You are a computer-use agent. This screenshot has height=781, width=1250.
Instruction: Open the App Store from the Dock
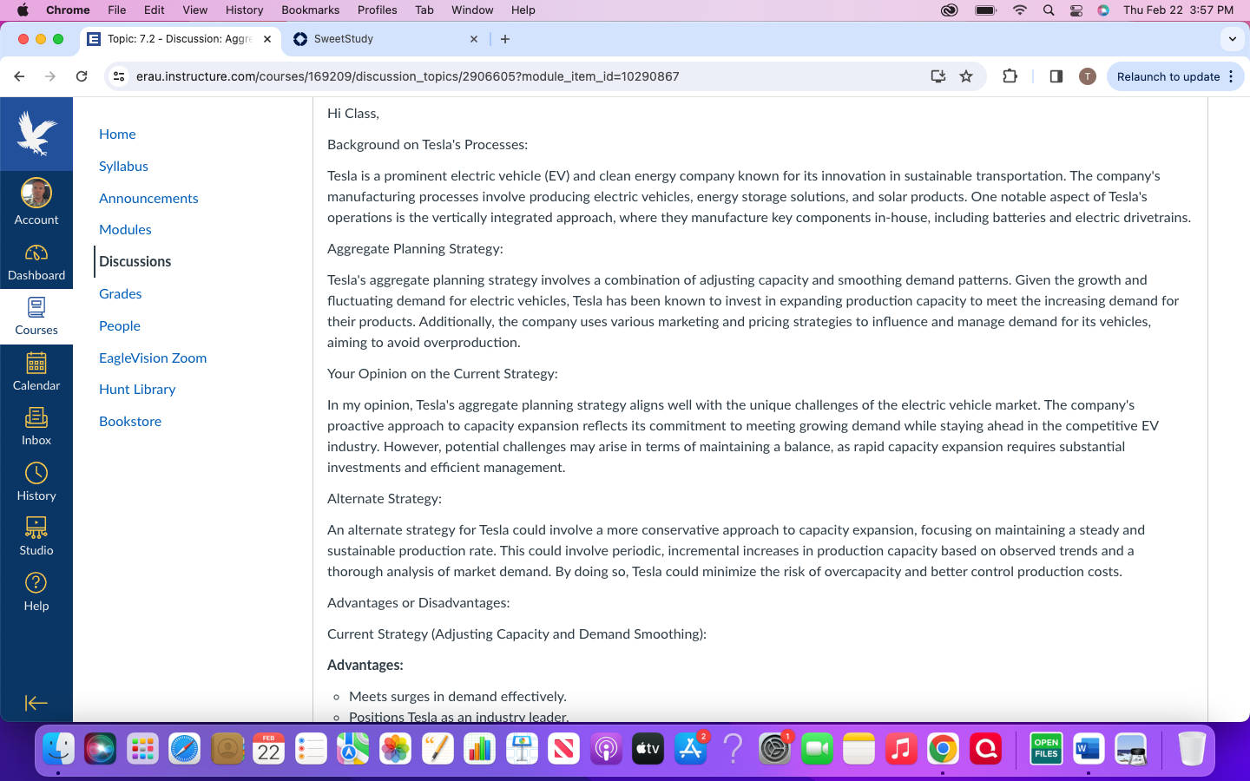[x=690, y=749]
